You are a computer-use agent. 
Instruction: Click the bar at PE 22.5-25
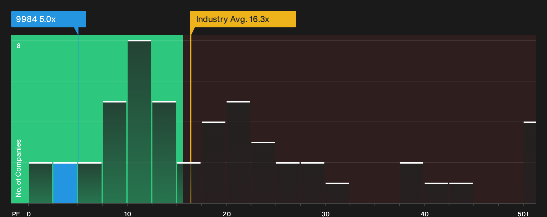pyautogui.click(x=263, y=173)
